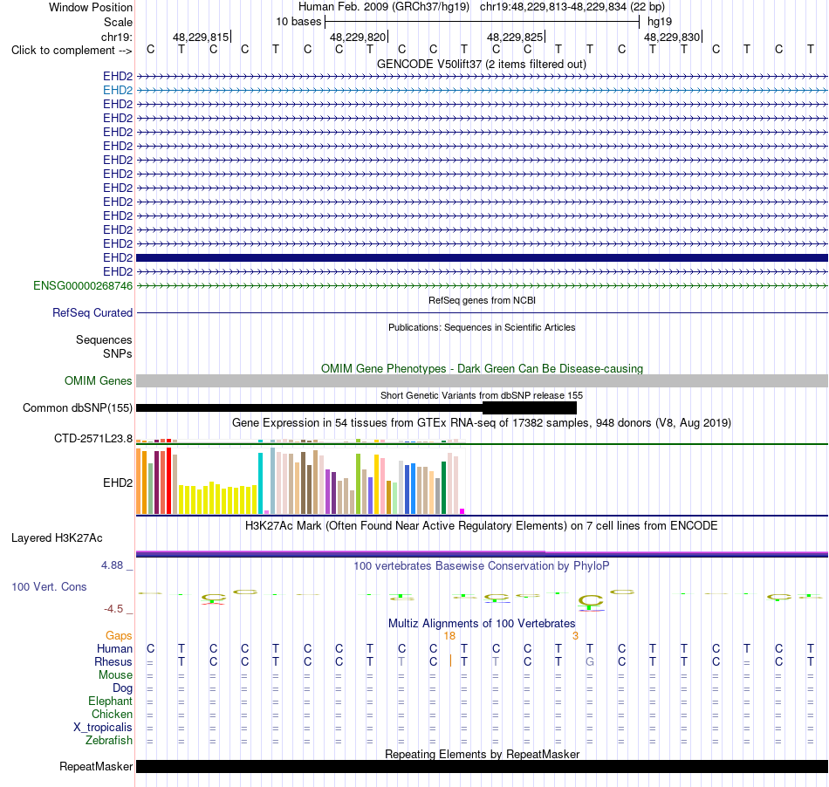Open 'RefSeq genes from NCBI' track title
Viewport: 829px width, 787px height.
(482, 300)
